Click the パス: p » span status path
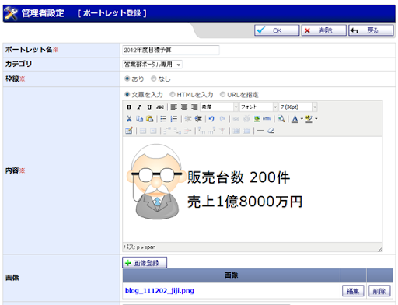Viewport: 398px width, 305px height. pyautogui.click(x=139, y=247)
